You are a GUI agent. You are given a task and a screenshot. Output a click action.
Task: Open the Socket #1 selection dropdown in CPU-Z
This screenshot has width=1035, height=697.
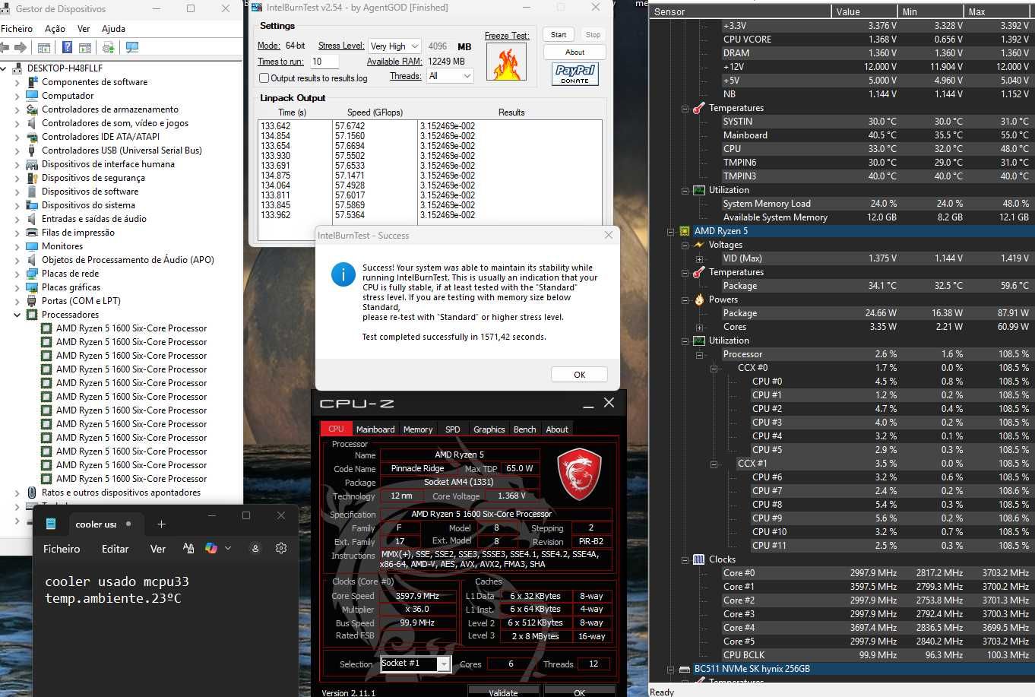416,664
